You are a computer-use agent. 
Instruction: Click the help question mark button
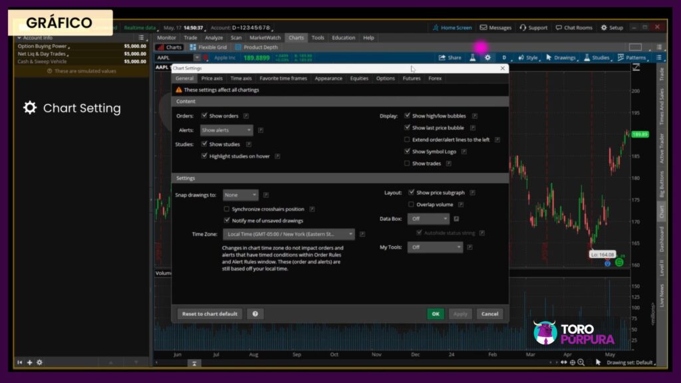coord(255,314)
